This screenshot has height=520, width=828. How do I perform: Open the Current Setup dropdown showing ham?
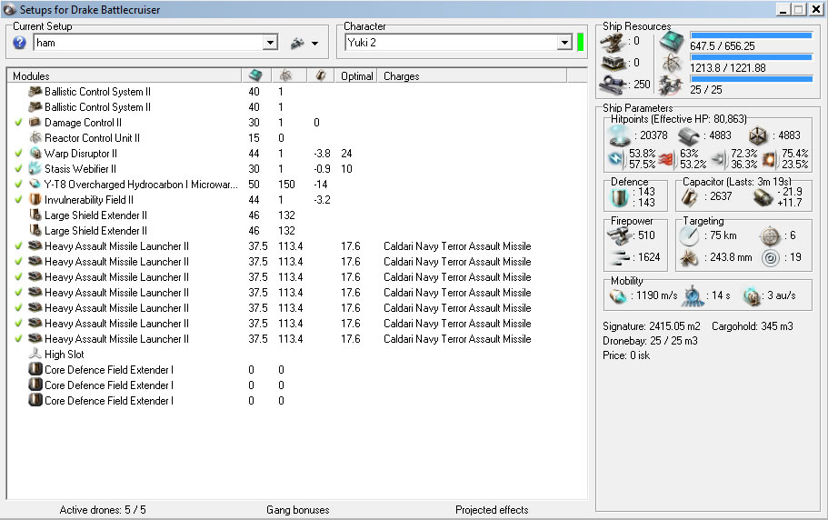click(270, 43)
